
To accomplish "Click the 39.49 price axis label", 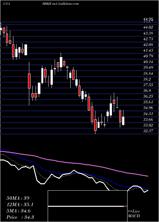I will pos(148,68).
